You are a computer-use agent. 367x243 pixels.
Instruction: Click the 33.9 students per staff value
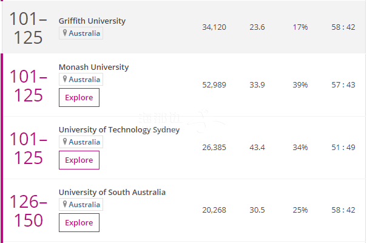tap(257, 85)
